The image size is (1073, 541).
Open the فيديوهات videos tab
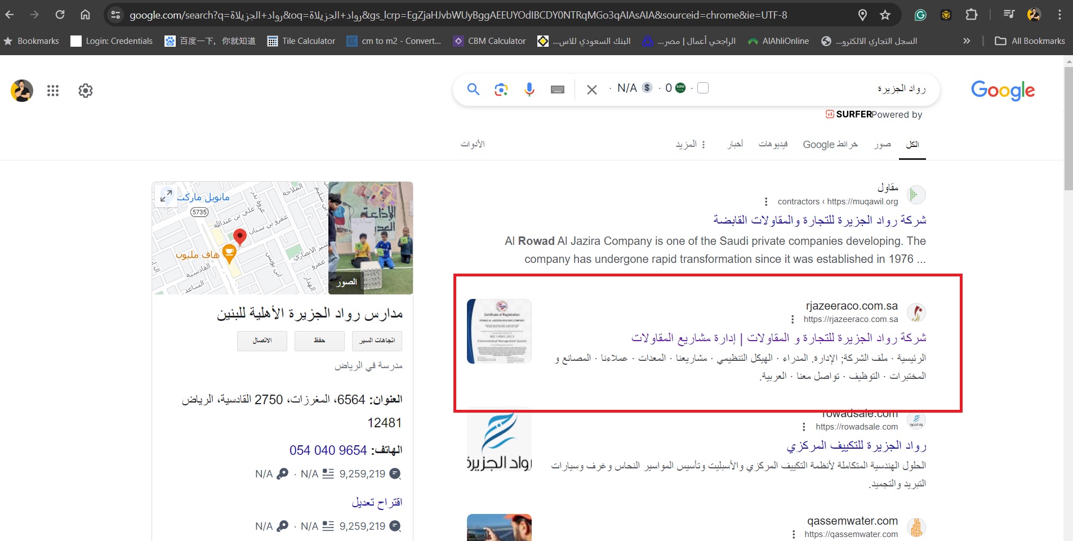pyautogui.click(x=773, y=145)
